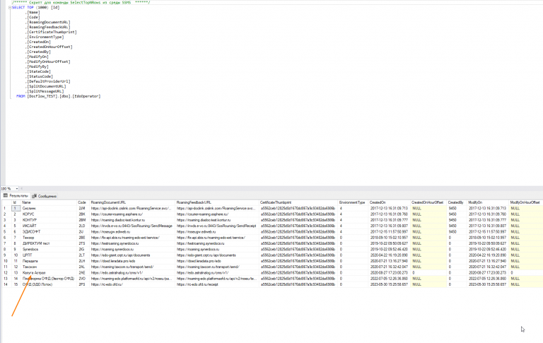Click the EnvironmentType column header
This screenshot has height=343, width=543.
[x=353, y=202]
